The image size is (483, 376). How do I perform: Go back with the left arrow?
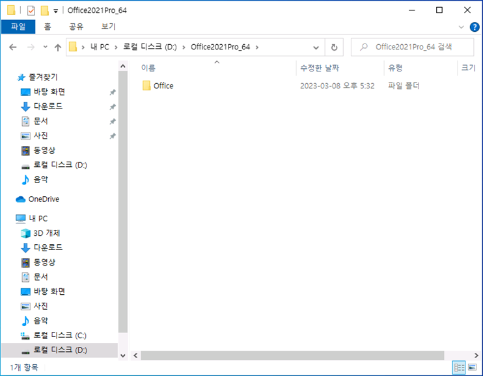pyautogui.click(x=13, y=47)
